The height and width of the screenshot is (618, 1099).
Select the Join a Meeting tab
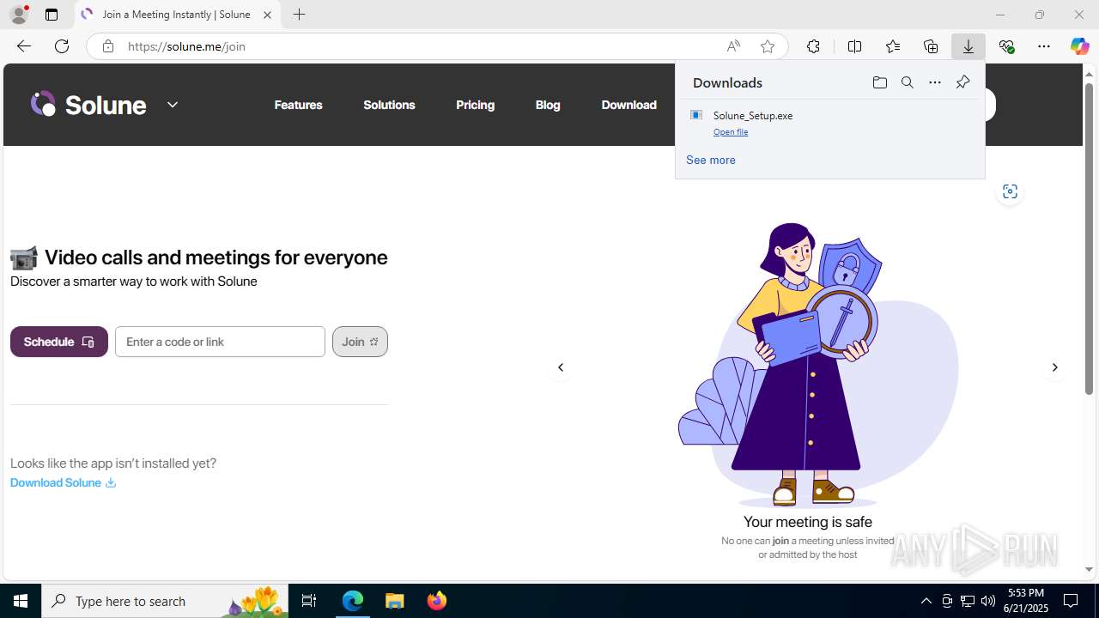point(177,15)
